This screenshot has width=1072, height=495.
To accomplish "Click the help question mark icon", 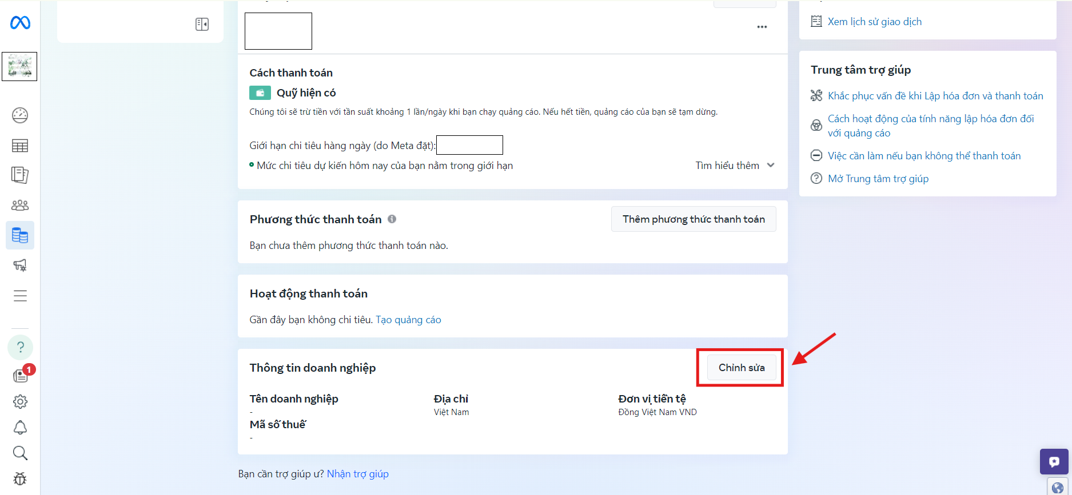I will (x=20, y=347).
